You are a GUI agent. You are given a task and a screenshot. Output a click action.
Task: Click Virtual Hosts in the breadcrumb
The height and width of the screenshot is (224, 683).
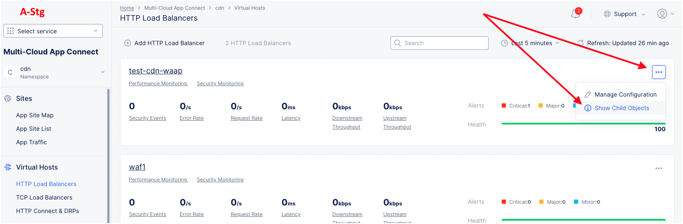[x=250, y=8]
